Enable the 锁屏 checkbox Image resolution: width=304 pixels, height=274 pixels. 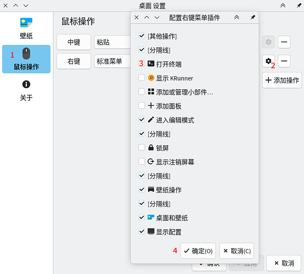pyautogui.click(x=142, y=147)
